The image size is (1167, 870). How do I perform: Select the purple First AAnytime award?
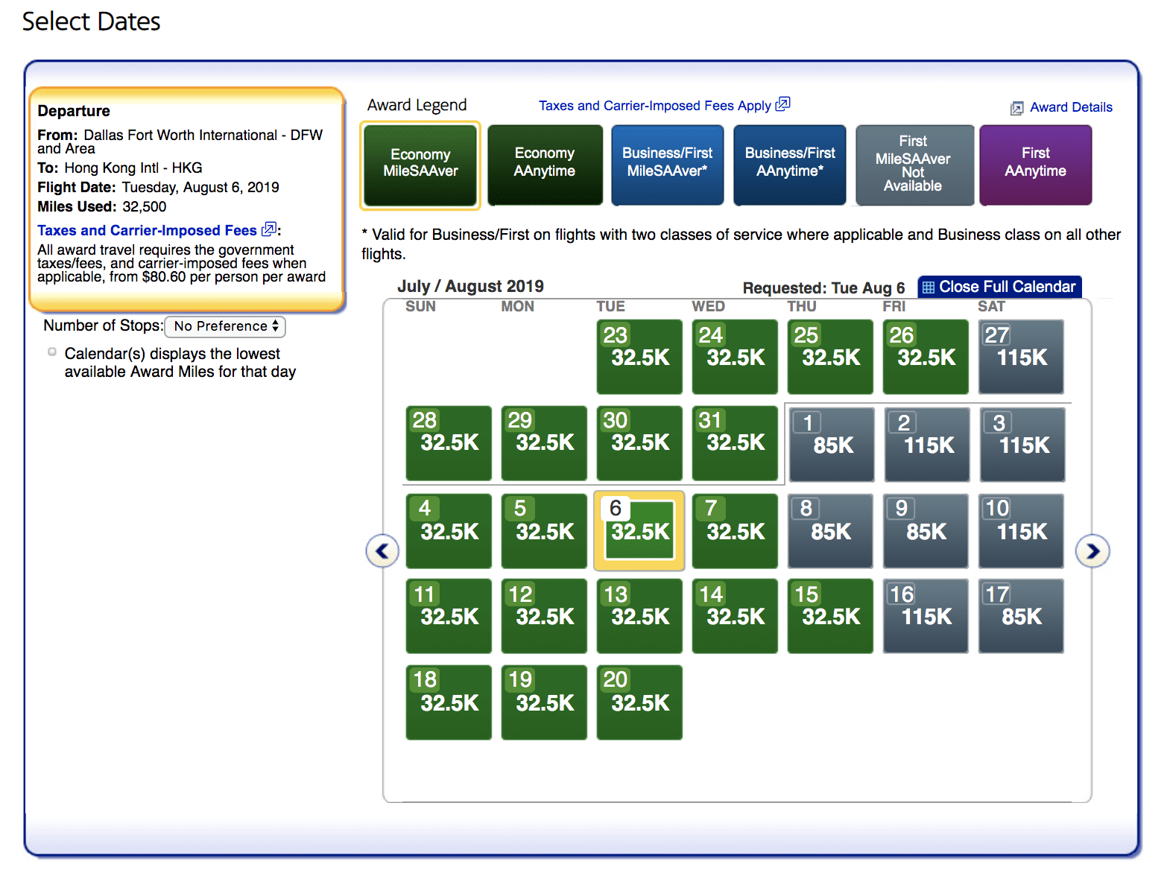point(1035,165)
